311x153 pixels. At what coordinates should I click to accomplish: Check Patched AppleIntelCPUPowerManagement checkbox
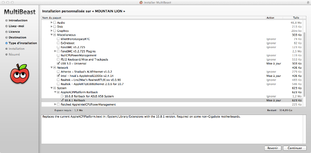coord(58,104)
